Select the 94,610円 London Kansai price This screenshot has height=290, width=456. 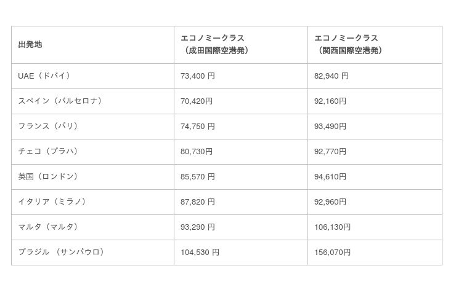(330, 177)
